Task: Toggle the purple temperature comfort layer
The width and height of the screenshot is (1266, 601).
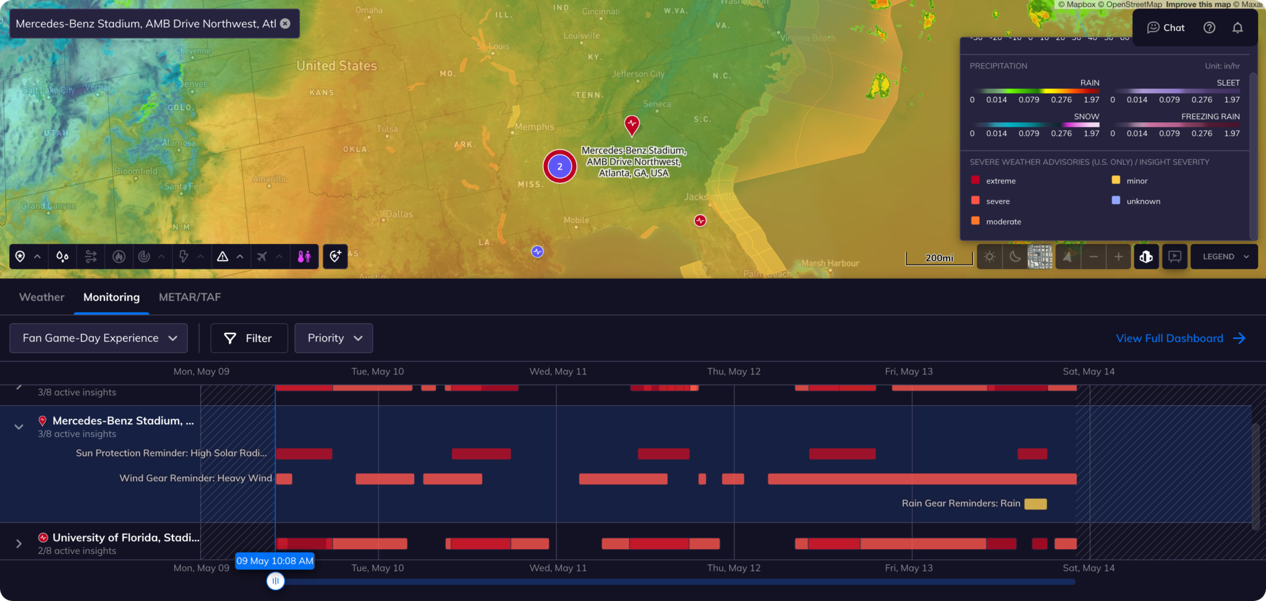Action: pos(304,256)
